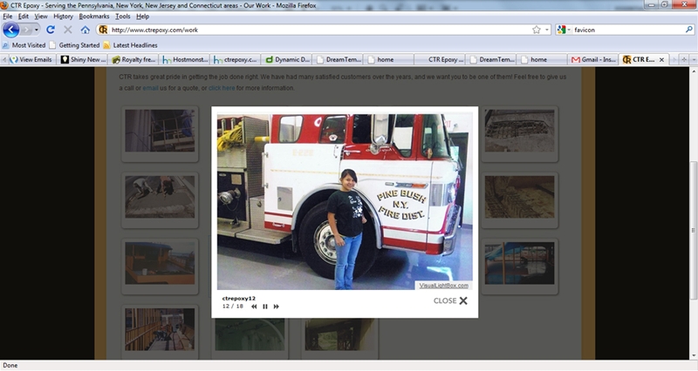Open the thumbnail of a long walkway with orange railings

tap(160, 330)
